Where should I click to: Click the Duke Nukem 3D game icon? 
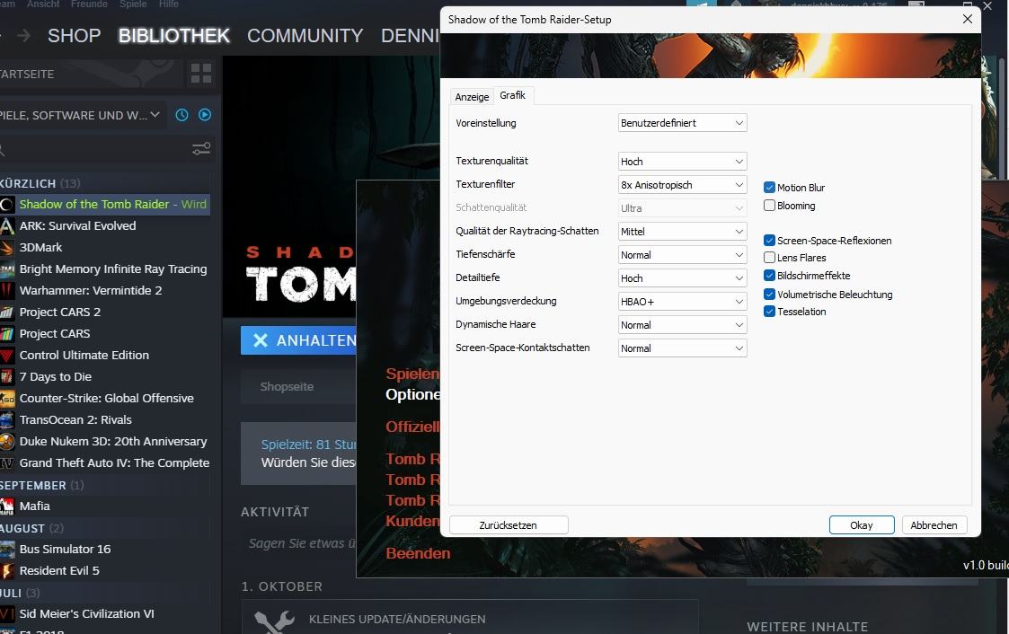pos(7,442)
